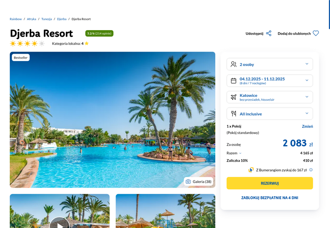Click the heart icon to add favorite
Screen dimensions: 330x228
(316, 33)
